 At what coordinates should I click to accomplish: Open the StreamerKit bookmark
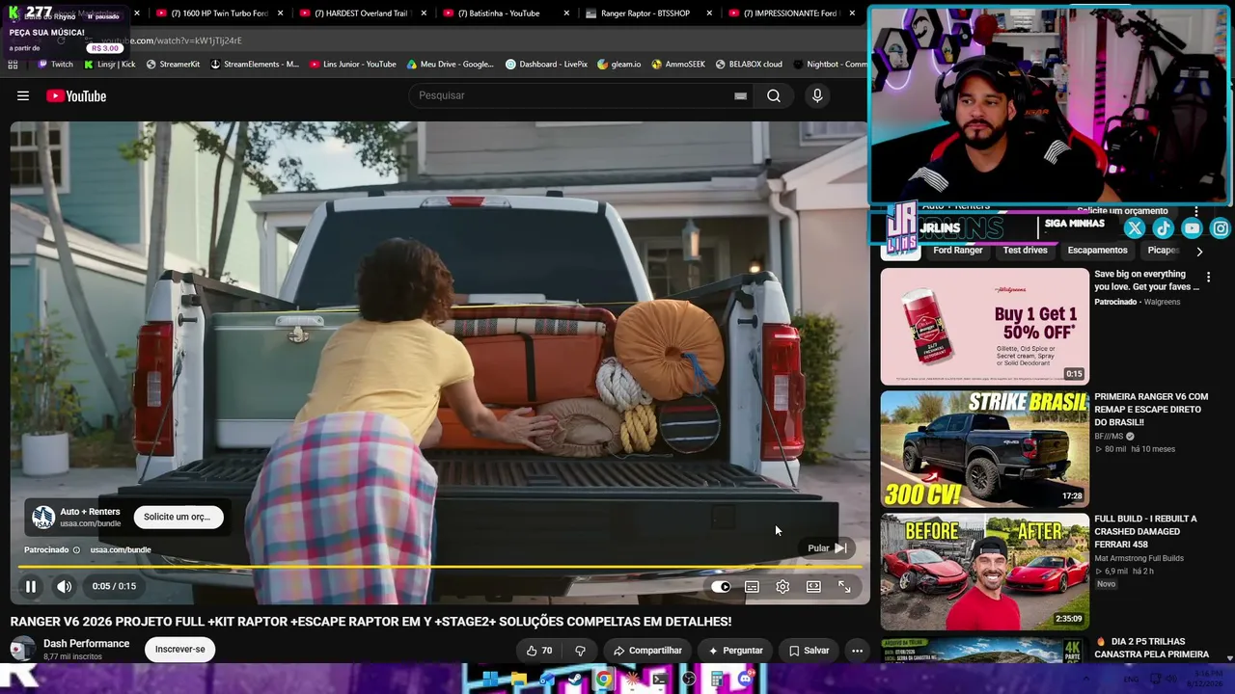pyautogui.click(x=173, y=65)
